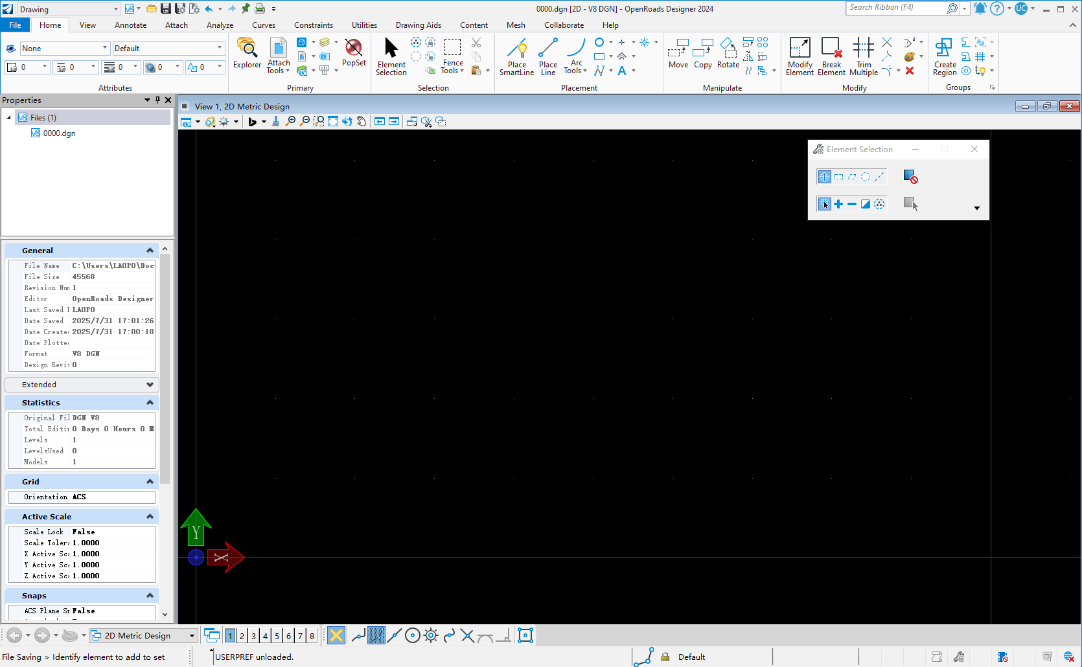Choose the Place SmartLine tool

516,56
